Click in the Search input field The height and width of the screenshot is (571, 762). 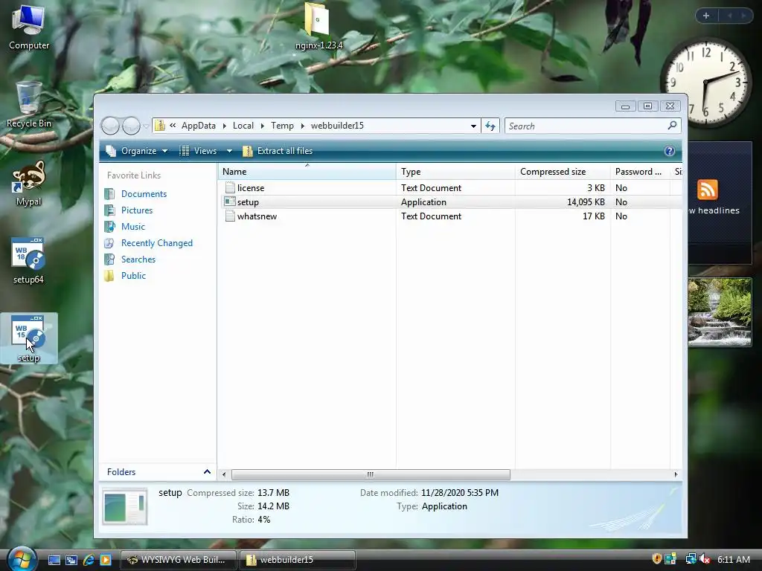586,126
